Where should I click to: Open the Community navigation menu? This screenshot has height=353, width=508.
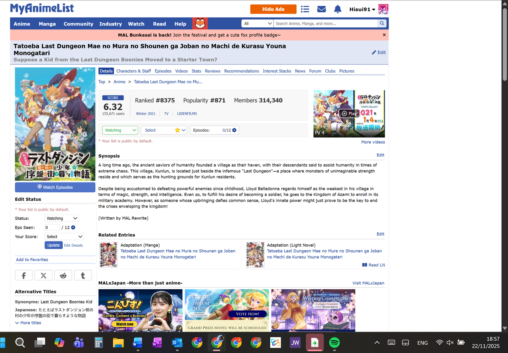pyautogui.click(x=79, y=24)
